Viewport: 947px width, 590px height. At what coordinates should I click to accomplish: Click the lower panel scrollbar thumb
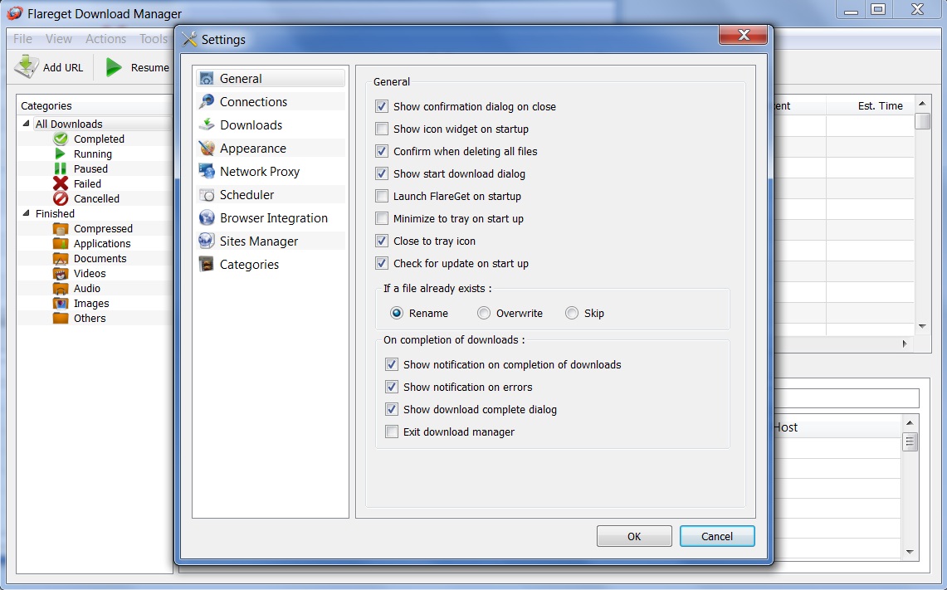point(910,442)
